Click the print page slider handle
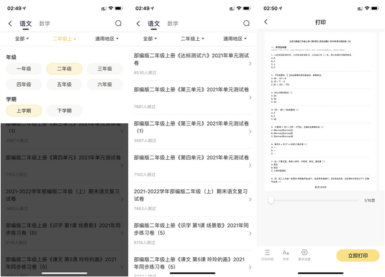 (x=271, y=200)
